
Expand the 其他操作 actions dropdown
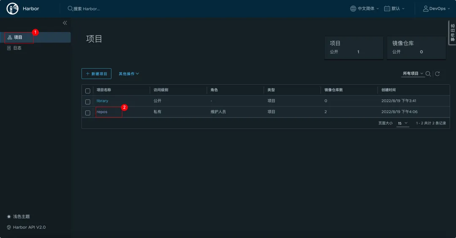coord(129,74)
